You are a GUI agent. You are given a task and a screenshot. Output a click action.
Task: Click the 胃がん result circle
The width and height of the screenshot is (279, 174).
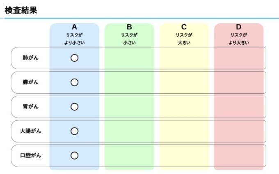coord(74,106)
